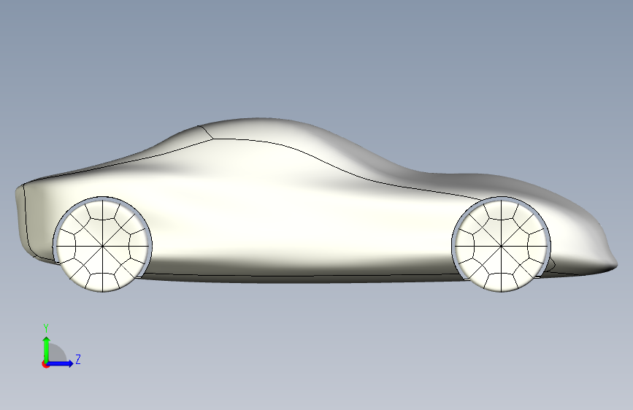Click the green Y axis arrow
This screenshot has height=410, width=633.
[47, 349]
